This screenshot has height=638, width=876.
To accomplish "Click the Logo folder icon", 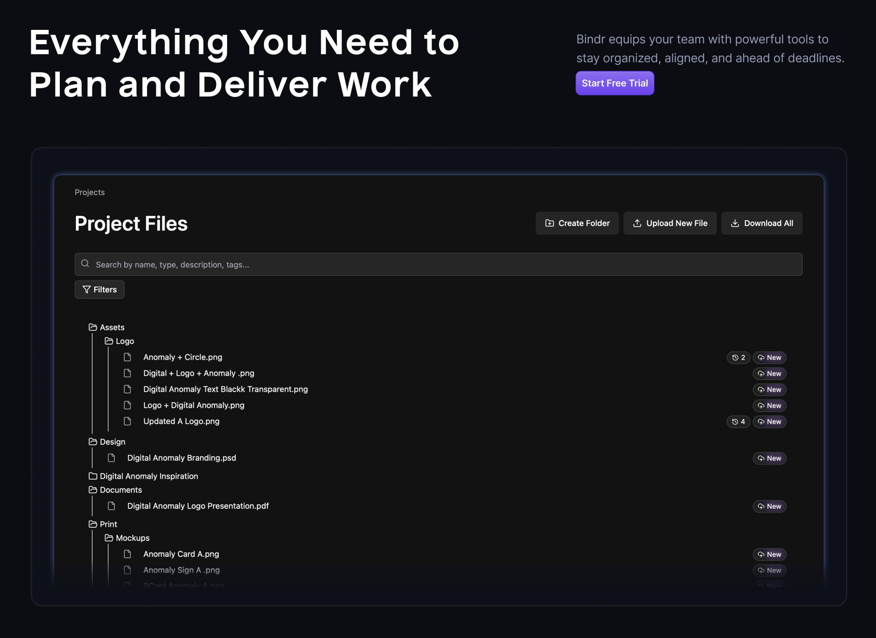I will pyautogui.click(x=109, y=341).
